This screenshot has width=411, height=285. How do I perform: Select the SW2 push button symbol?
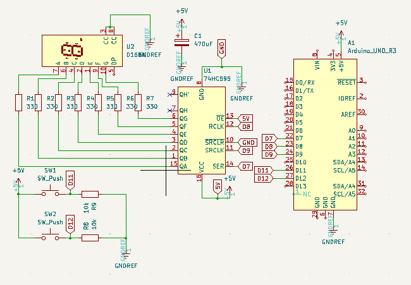pos(51,234)
